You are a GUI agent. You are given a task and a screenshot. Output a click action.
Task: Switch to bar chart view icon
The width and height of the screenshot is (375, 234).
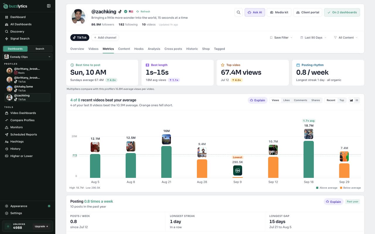click(x=351, y=100)
